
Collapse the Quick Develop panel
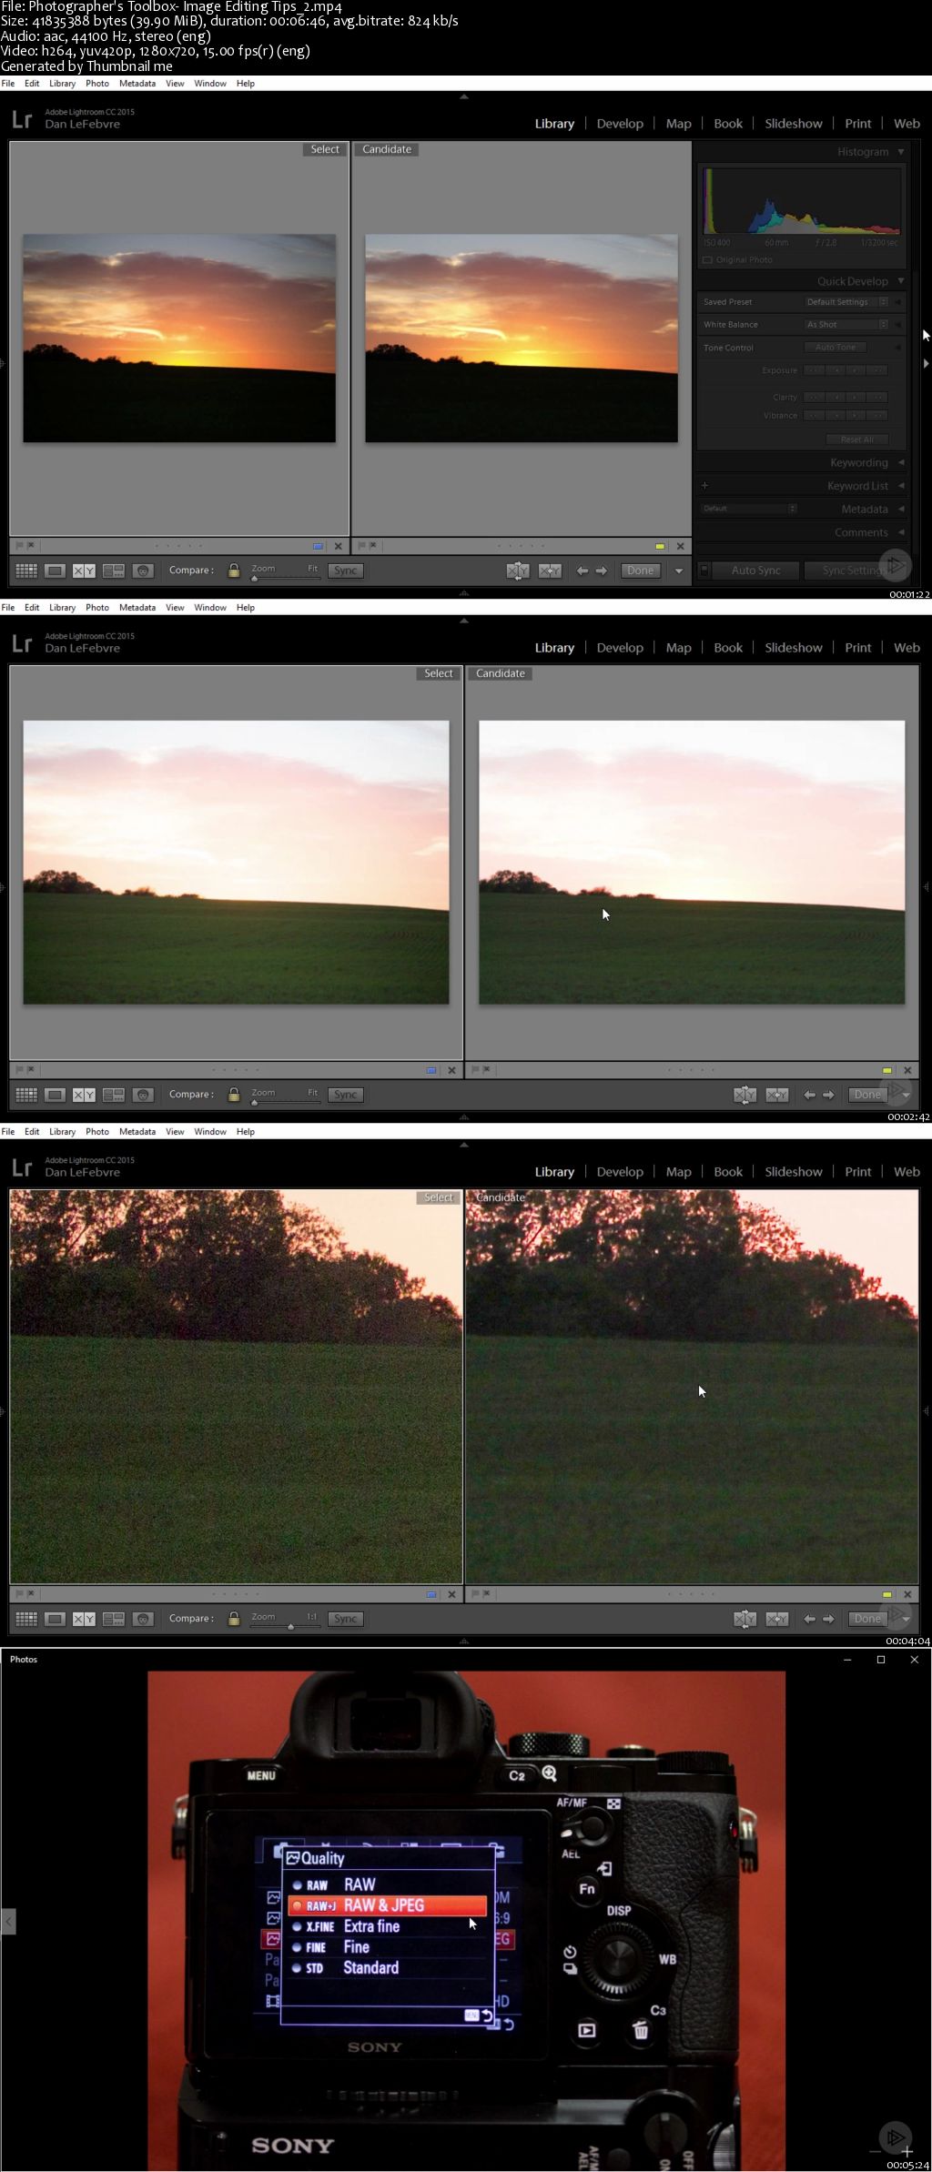(901, 281)
